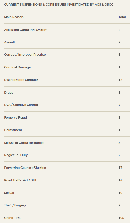Click the Accessing Garda Info System row label
Viewport: 130px width, 223px height.
[26, 30]
